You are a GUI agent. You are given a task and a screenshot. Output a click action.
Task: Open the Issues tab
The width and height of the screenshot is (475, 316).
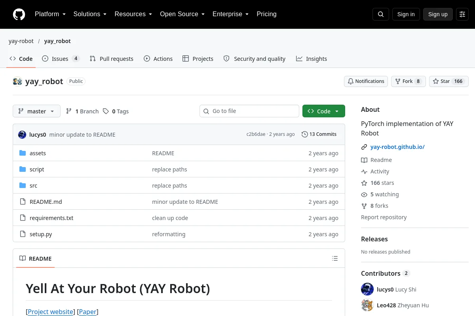(61, 58)
